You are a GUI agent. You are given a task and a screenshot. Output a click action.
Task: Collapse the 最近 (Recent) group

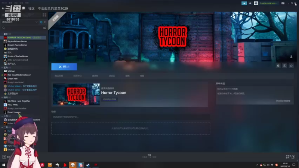pyautogui.click(x=2, y=34)
